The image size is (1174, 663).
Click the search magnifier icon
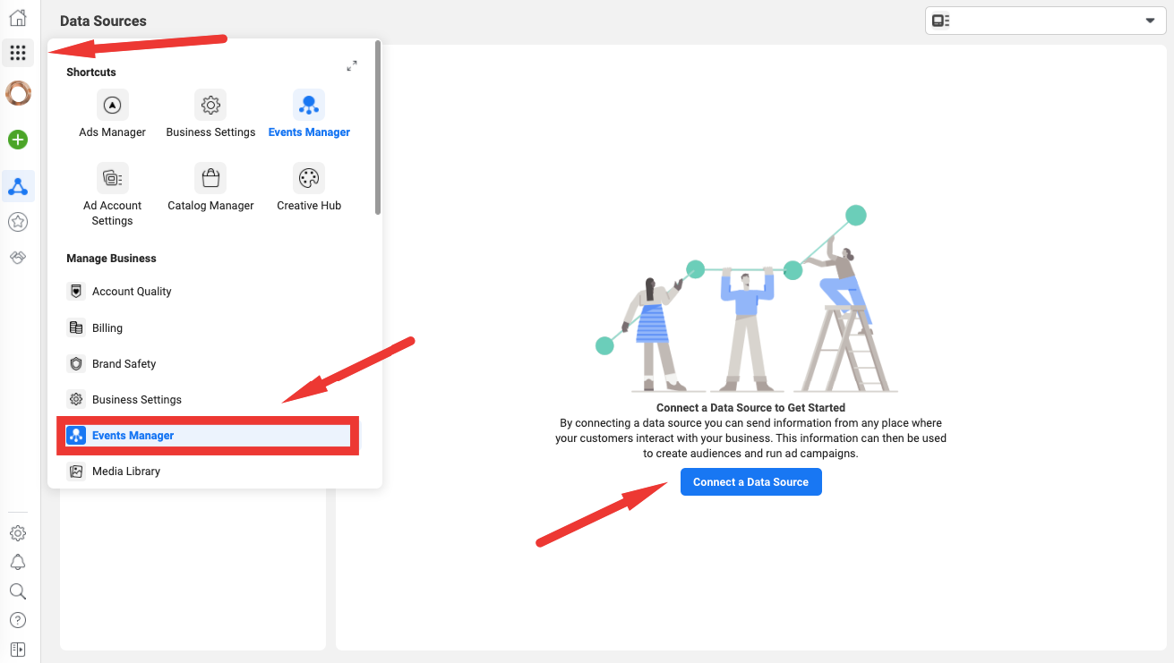[x=18, y=591]
